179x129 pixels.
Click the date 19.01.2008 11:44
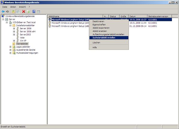click(138, 23)
